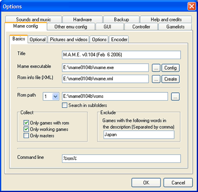Click the Exclude words field containing Japan
198x192 pixels.
coord(139,135)
